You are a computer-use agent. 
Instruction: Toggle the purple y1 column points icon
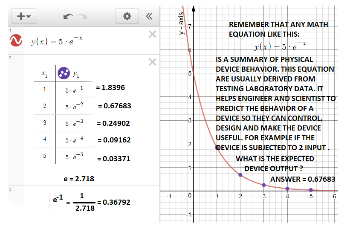[64, 73]
